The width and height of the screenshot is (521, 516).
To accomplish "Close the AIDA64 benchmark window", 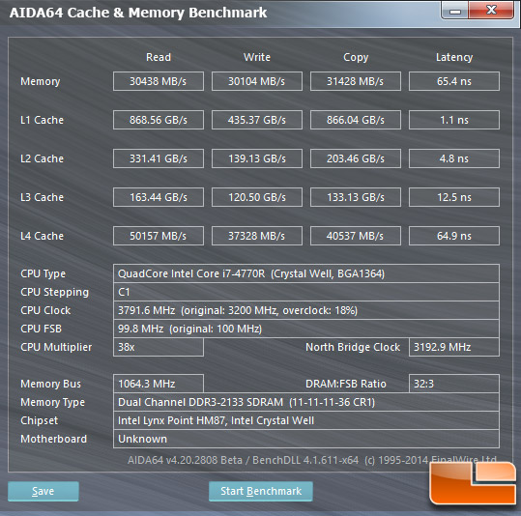I will point(491,11).
